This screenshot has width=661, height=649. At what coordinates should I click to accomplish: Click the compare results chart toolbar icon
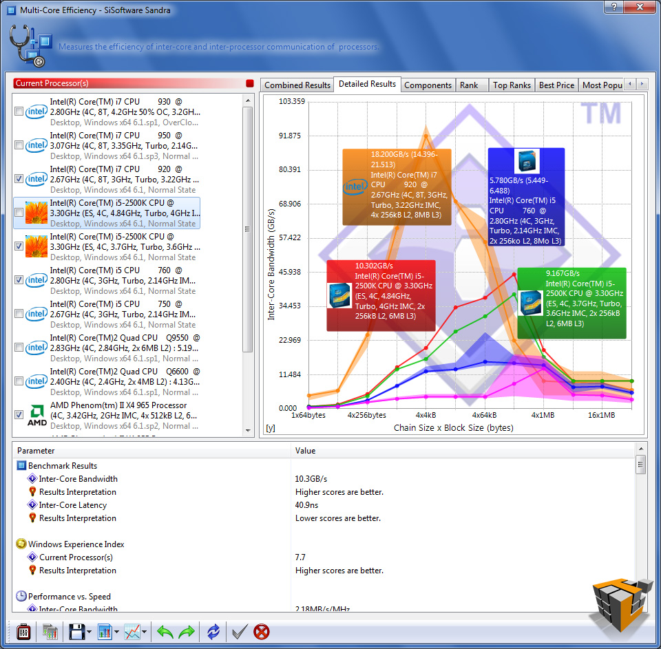tap(50, 632)
